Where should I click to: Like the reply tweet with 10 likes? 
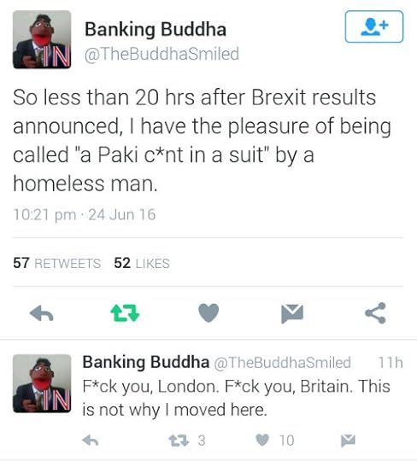tap(262, 441)
